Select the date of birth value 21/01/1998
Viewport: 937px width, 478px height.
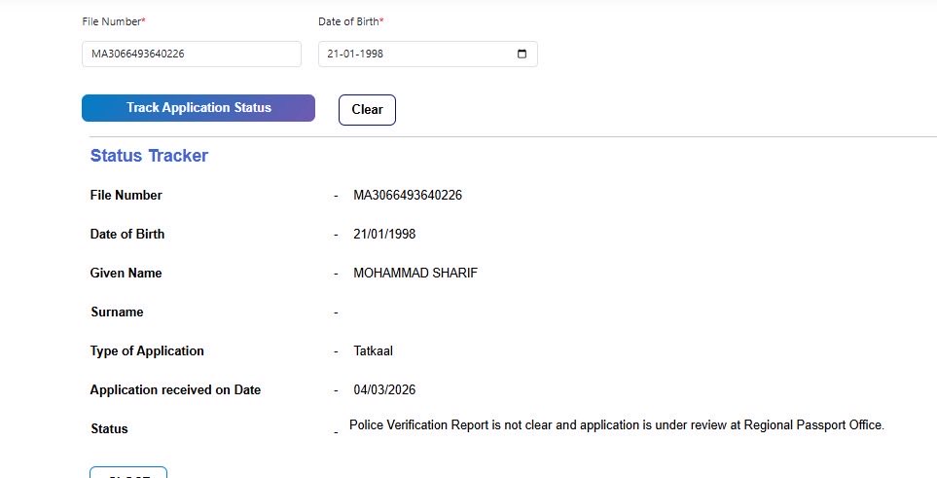(384, 234)
